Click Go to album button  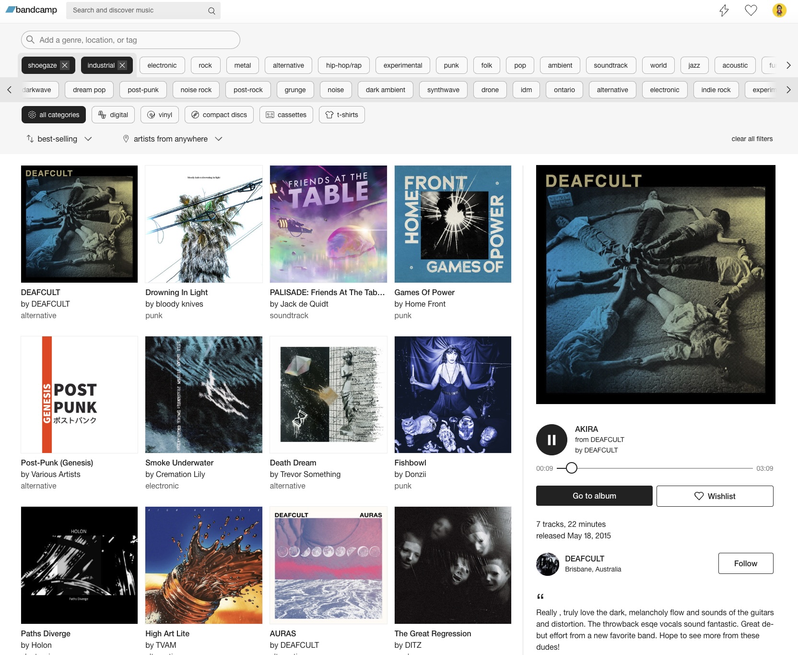594,496
